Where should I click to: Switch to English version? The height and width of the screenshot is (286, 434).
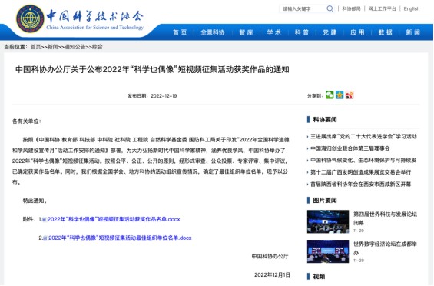coord(412,9)
